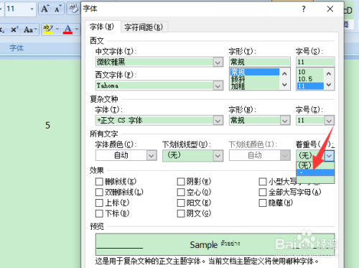Expand the 西文字体 Tahoma dropdown

click(x=218, y=86)
